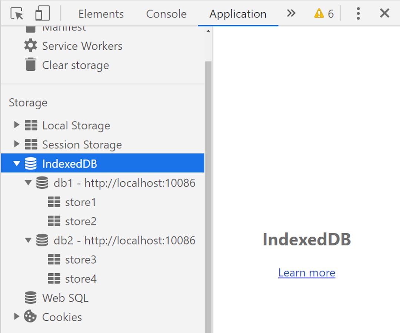Screen dimensions: 400x333
Task: Expand the Session Storage tree
Action: (16, 145)
